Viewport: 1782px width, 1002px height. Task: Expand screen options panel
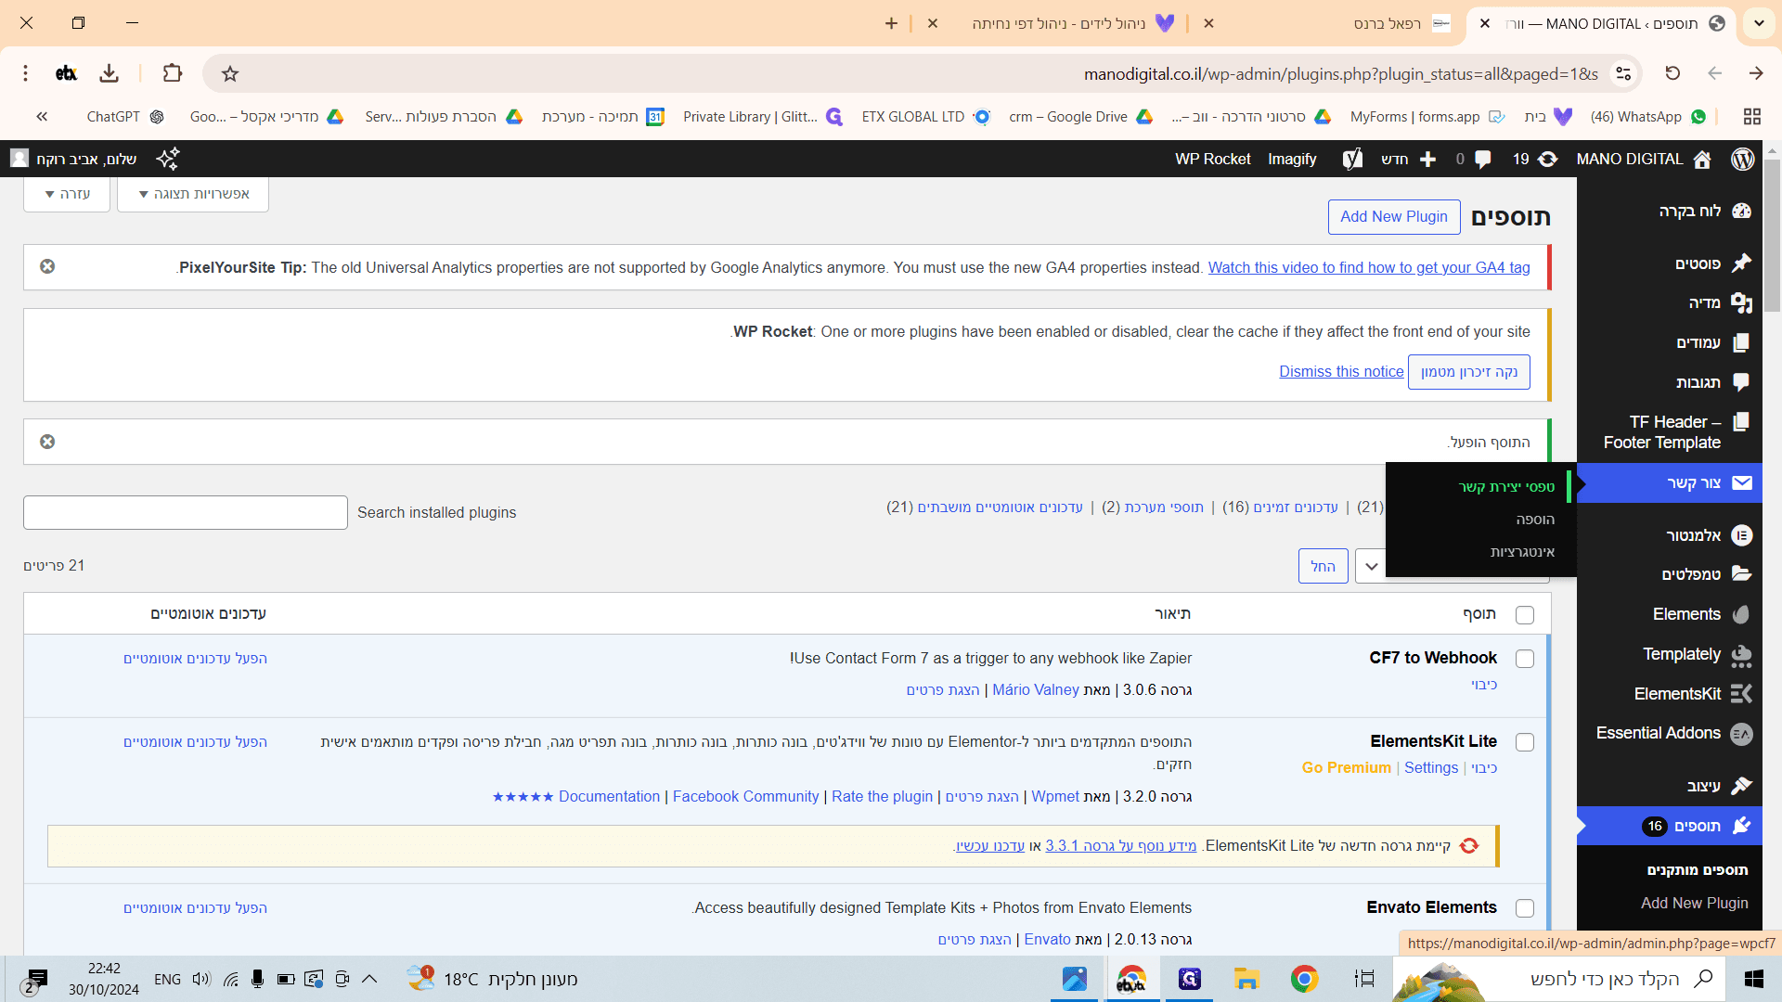tap(193, 194)
